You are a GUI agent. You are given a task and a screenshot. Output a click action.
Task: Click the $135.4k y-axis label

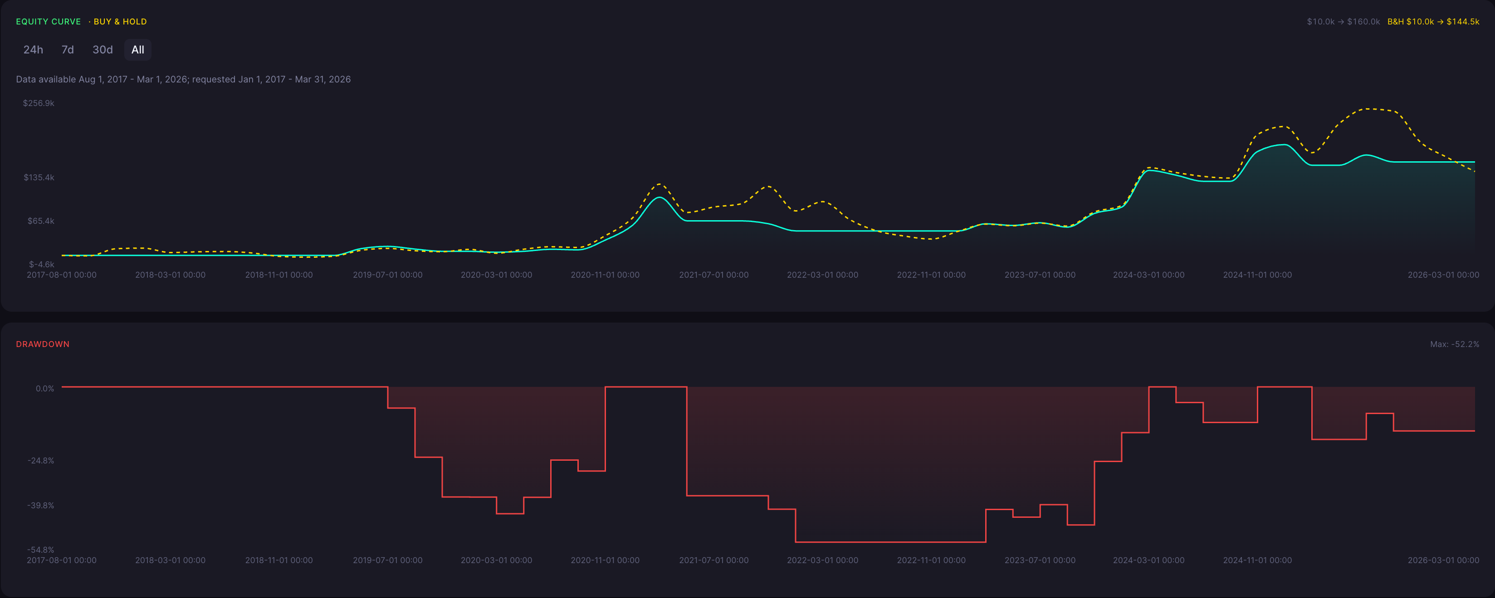tap(39, 177)
